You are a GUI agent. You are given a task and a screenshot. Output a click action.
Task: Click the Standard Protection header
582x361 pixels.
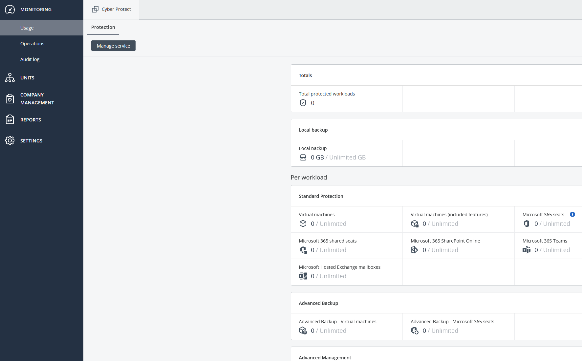(x=321, y=196)
